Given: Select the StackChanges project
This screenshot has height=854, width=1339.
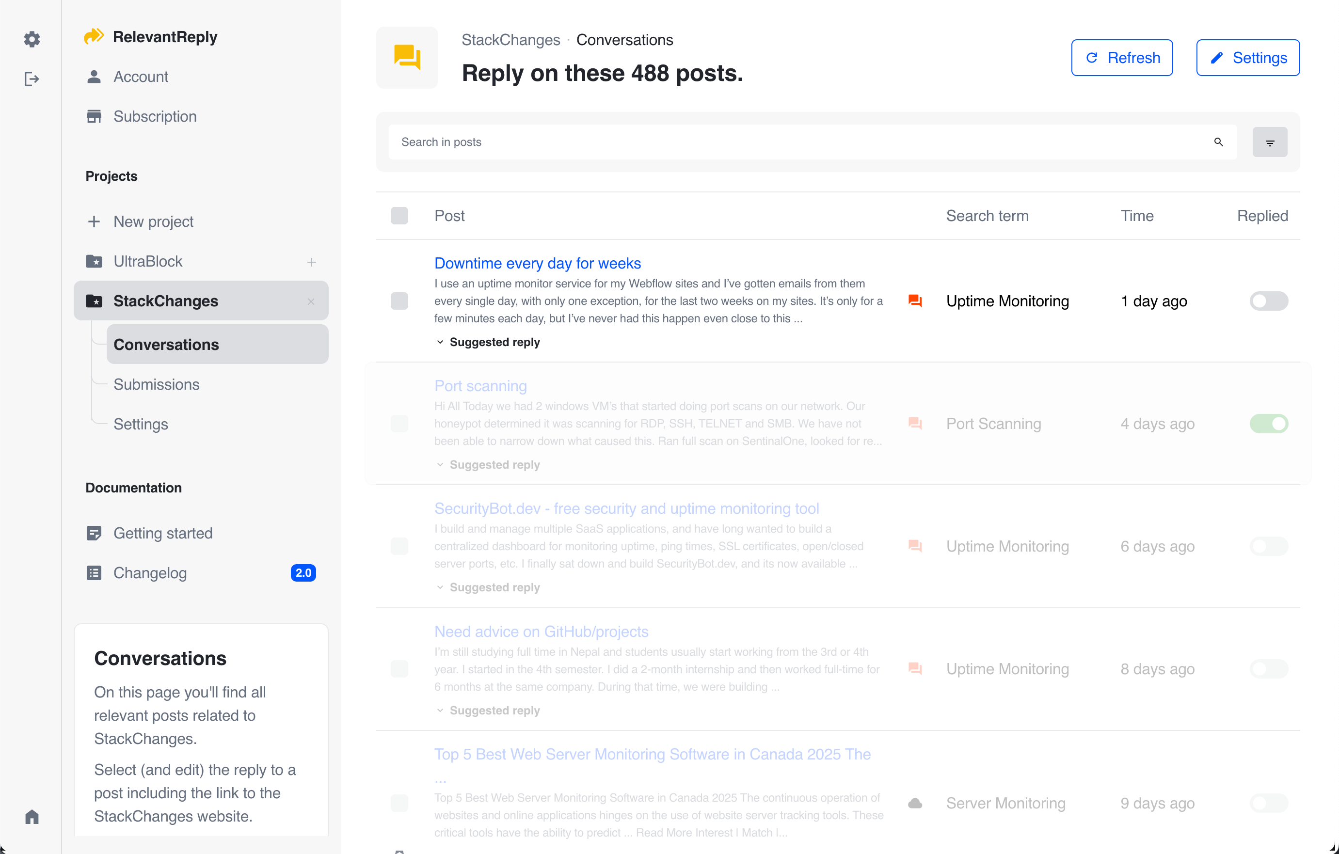Looking at the screenshot, I should [201, 301].
